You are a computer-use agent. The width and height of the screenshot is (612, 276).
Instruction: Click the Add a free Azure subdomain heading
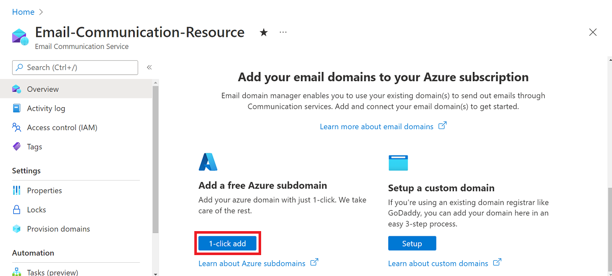point(263,185)
